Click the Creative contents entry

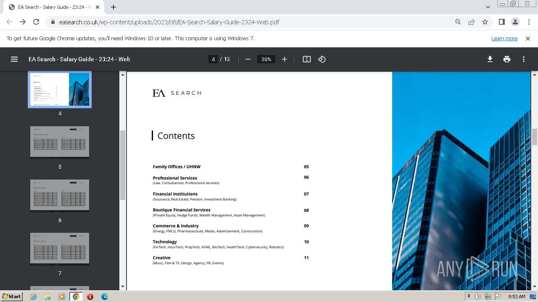click(x=161, y=258)
